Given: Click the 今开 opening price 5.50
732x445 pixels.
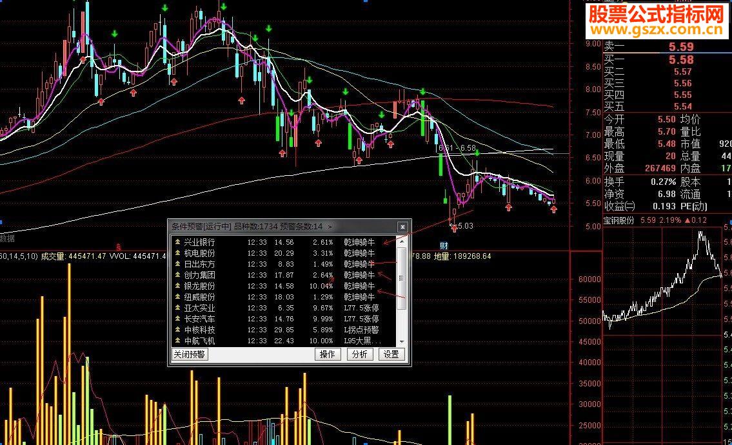Looking at the screenshot, I should [x=667, y=120].
